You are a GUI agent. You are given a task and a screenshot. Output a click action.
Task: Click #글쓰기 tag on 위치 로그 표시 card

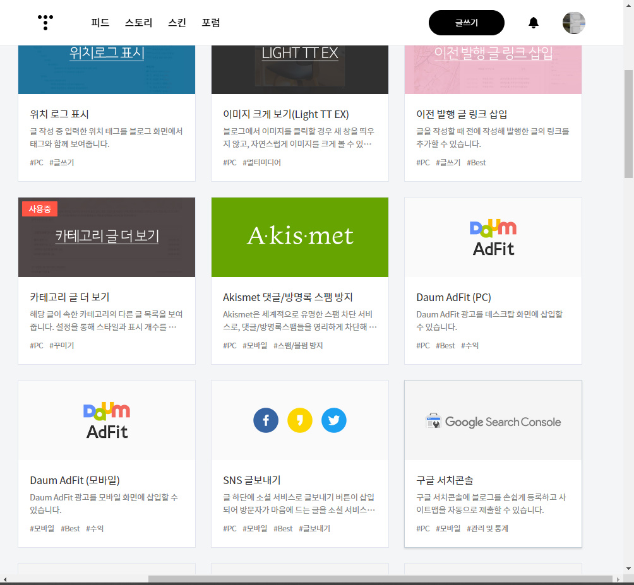click(x=61, y=162)
